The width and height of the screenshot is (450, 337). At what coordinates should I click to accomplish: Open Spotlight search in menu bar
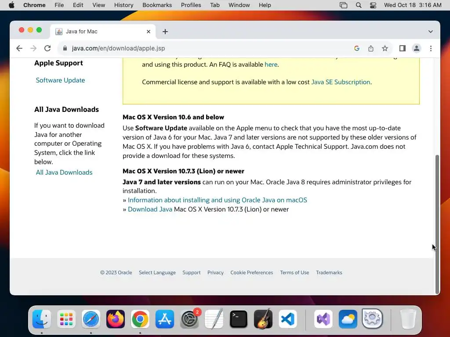coord(359,5)
